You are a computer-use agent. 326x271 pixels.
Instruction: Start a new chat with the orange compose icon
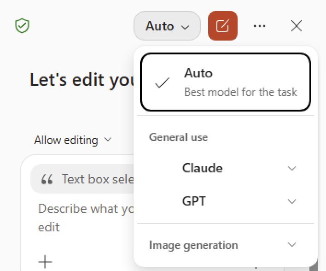[223, 26]
